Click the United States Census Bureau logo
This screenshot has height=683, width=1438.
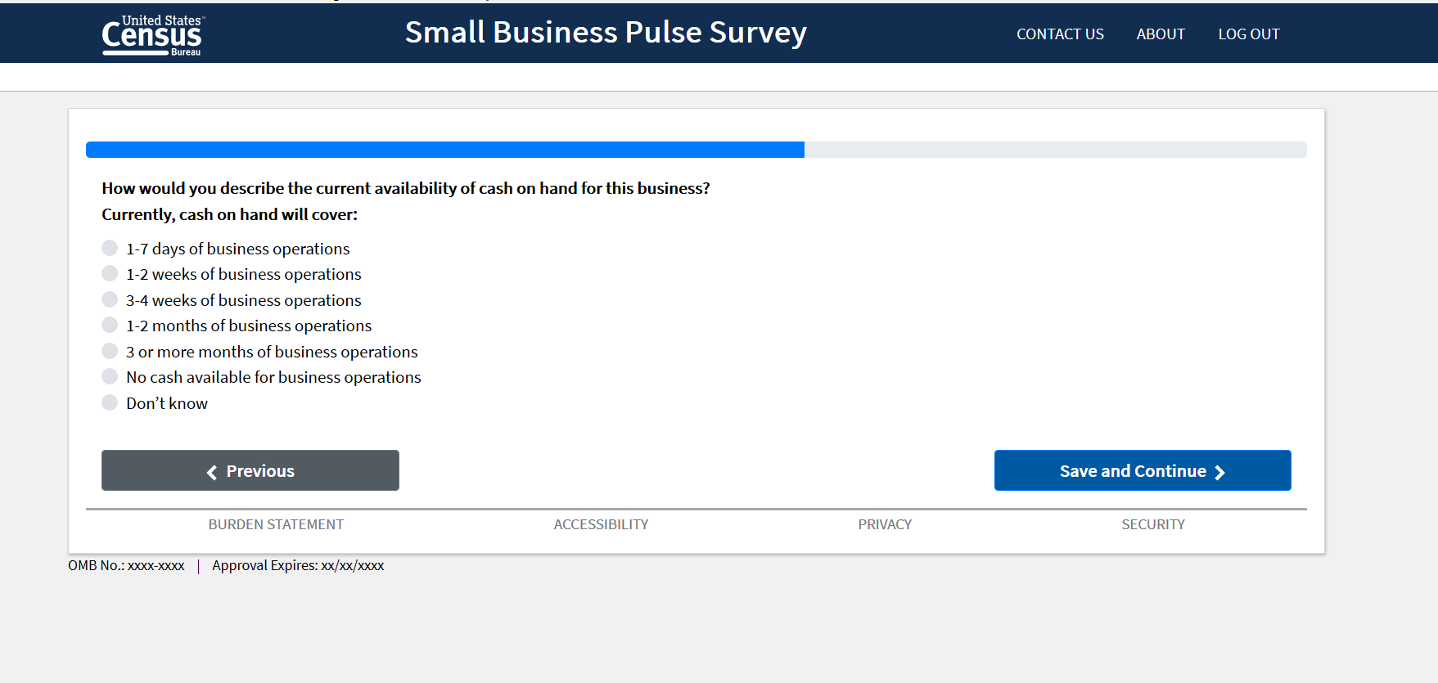(152, 35)
